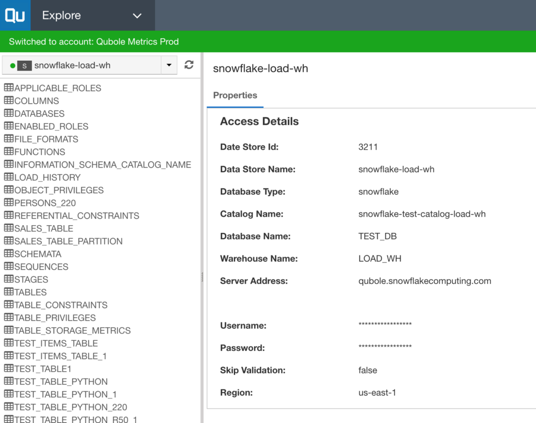Open the SALES_TABLE_PARTITION table
536x423 pixels.
pos(69,241)
